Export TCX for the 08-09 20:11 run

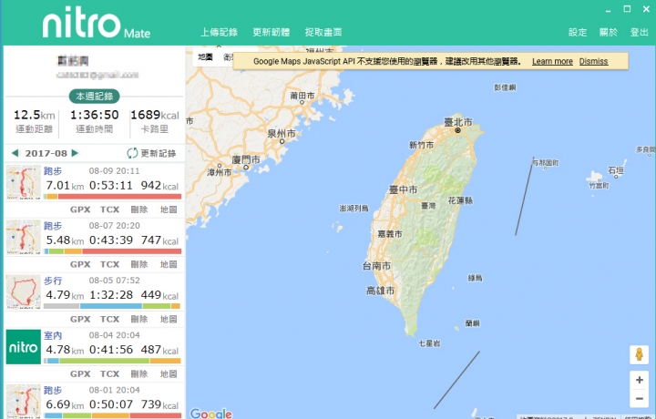[x=109, y=209]
